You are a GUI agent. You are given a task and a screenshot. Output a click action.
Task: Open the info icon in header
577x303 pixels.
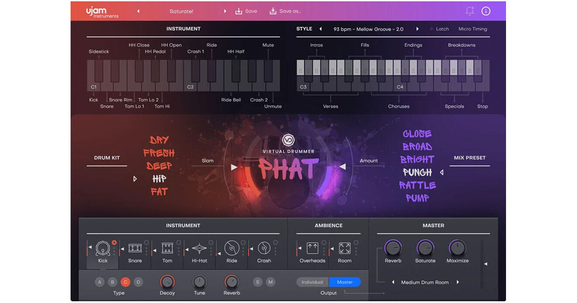click(x=486, y=11)
